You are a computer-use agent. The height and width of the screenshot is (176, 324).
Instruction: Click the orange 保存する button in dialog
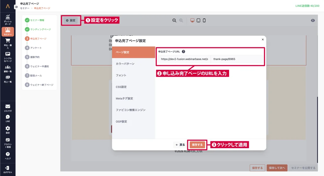click(197, 145)
